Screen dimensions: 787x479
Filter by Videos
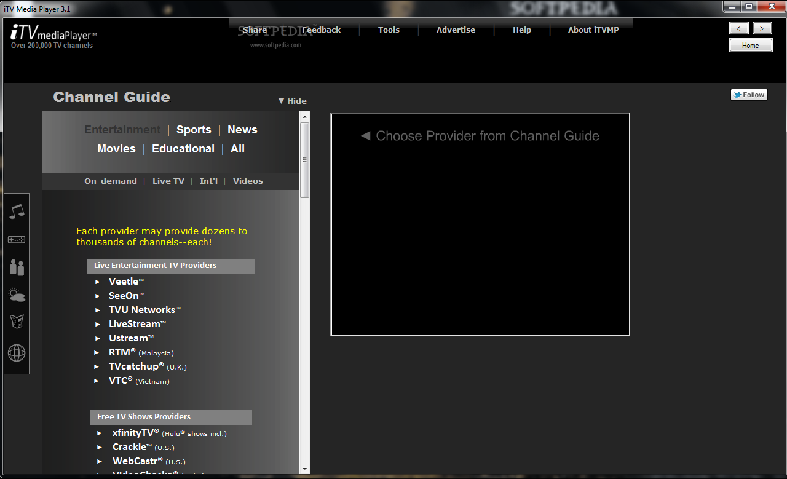click(248, 181)
